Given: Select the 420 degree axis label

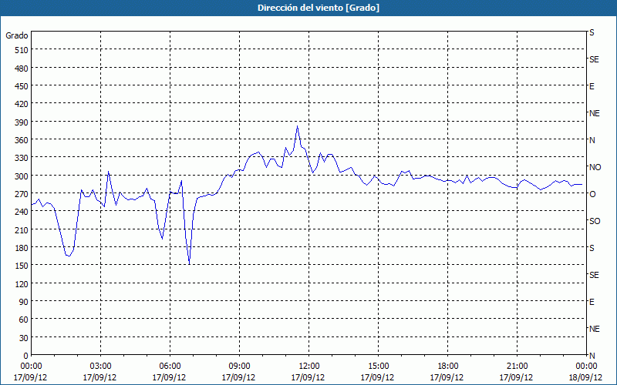Looking at the screenshot, I should tap(22, 104).
